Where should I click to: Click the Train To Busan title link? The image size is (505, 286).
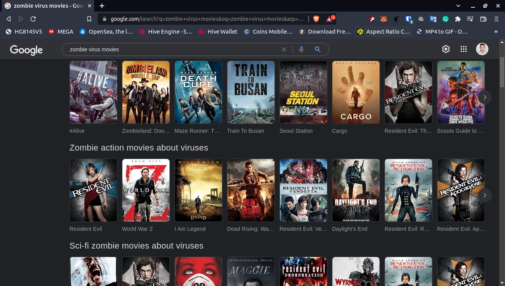click(x=246, y=131)
